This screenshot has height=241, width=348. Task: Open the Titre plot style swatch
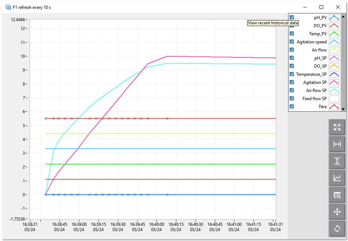[x=334, y=107]
